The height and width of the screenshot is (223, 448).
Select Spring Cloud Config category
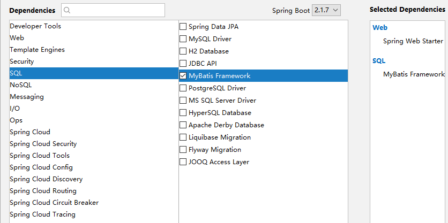point(94,167)
